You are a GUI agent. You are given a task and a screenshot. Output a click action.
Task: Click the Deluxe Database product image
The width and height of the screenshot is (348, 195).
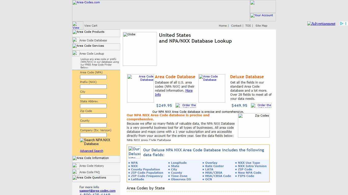212,88
